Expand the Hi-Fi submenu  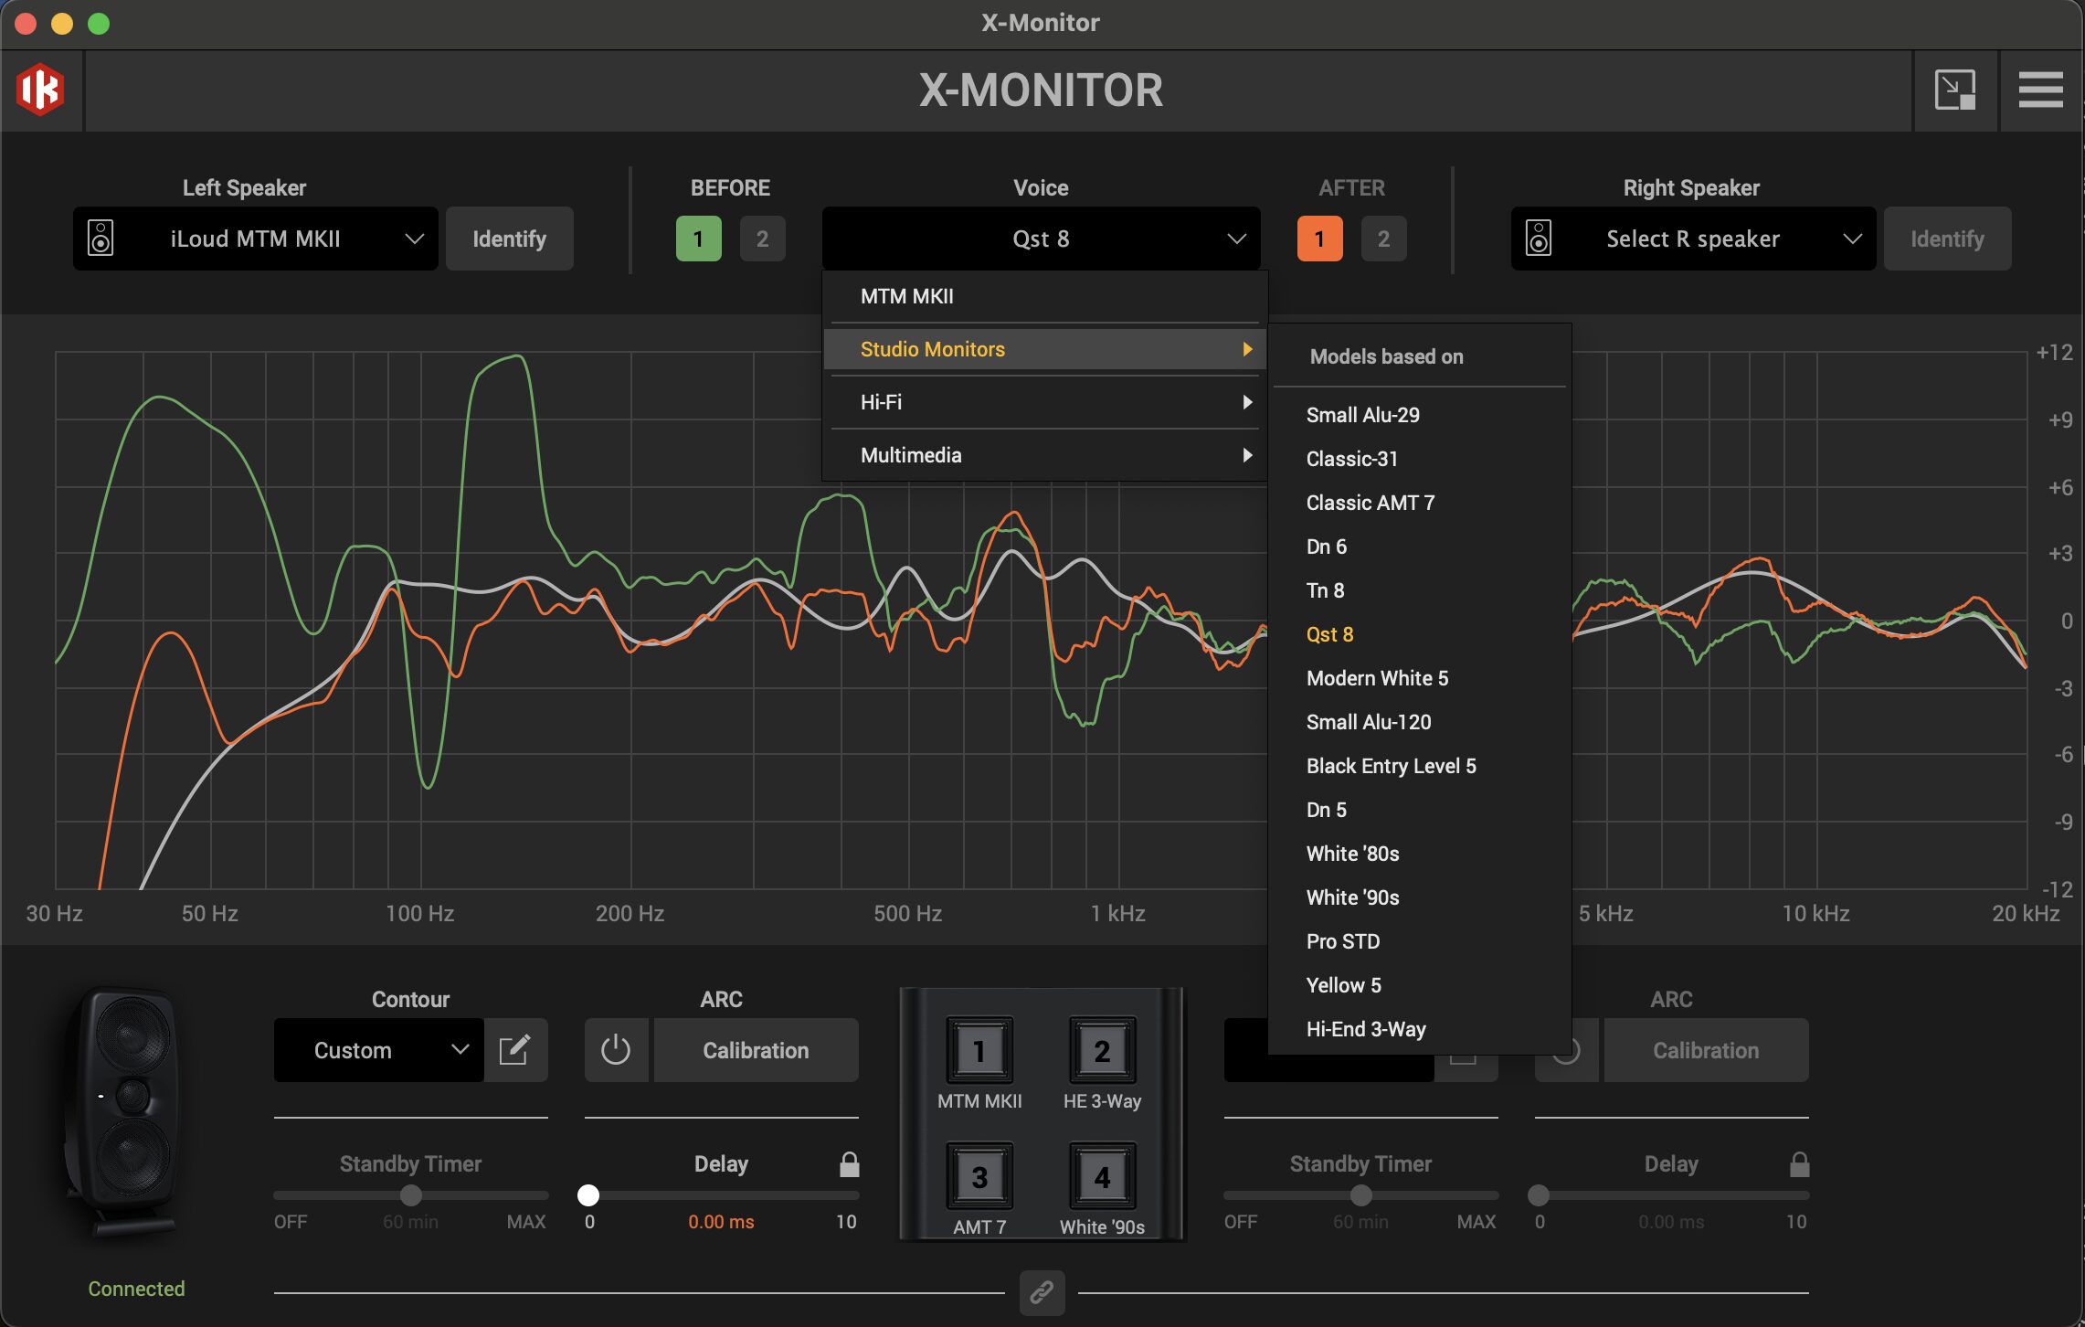coord(1045,402)
